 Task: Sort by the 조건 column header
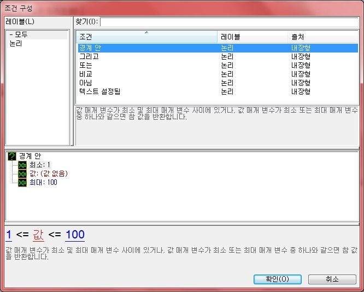click(146, 37)
